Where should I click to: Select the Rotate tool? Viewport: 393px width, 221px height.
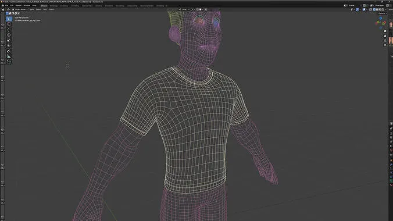tap(9, 35)
